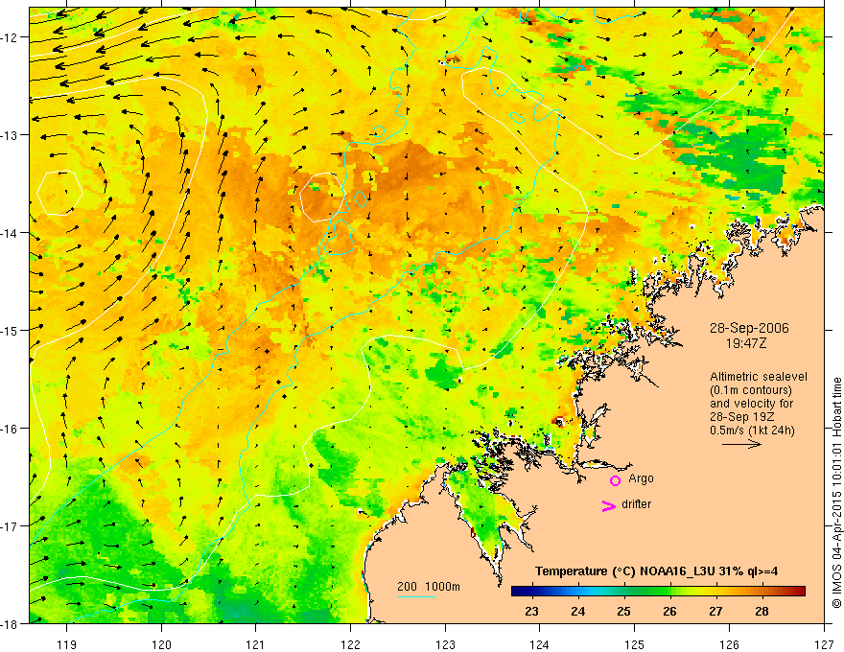Click the '-15' latitude axis label
The height and width of the screenshot is (652, 844).
pos(10,330)
